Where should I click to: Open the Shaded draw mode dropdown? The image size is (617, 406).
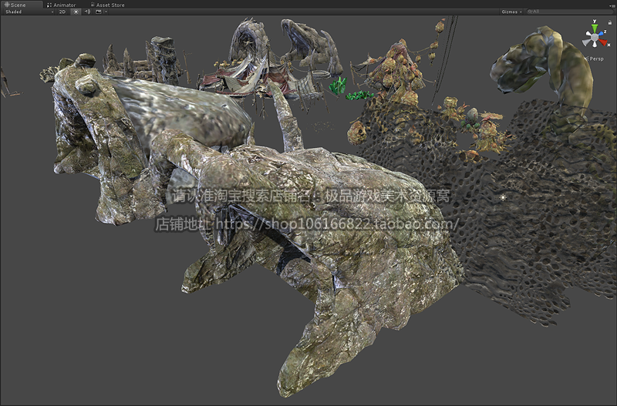[29, 12]
